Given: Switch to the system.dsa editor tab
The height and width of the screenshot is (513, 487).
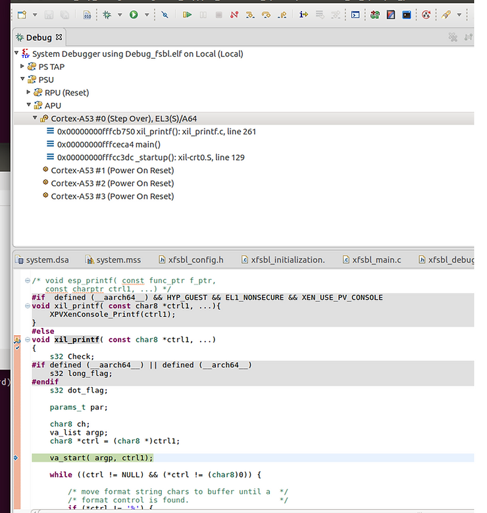Looking at the screenshot, I should (43, 259).
